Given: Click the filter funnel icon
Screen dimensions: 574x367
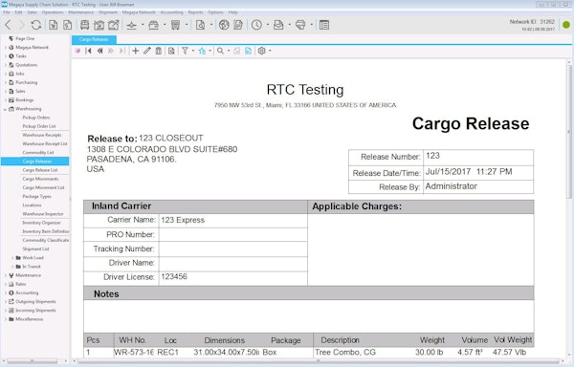Looking at the screenshot, I should [185, 51].
